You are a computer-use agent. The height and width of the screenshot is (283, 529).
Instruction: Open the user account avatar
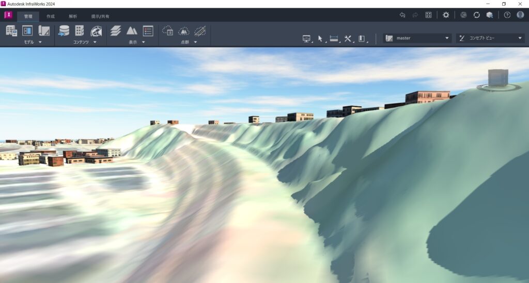[520, 15]
